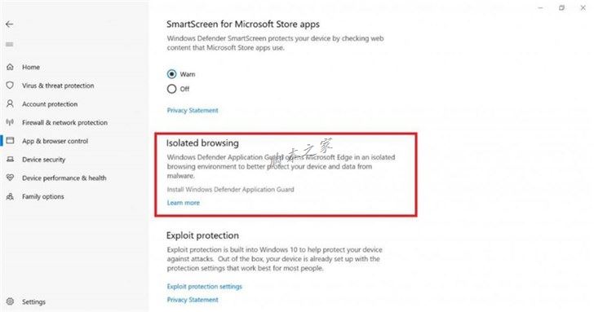594x312 pixels.
Task: Open Family options in the sidebar
Action: (x=42, y=196)
